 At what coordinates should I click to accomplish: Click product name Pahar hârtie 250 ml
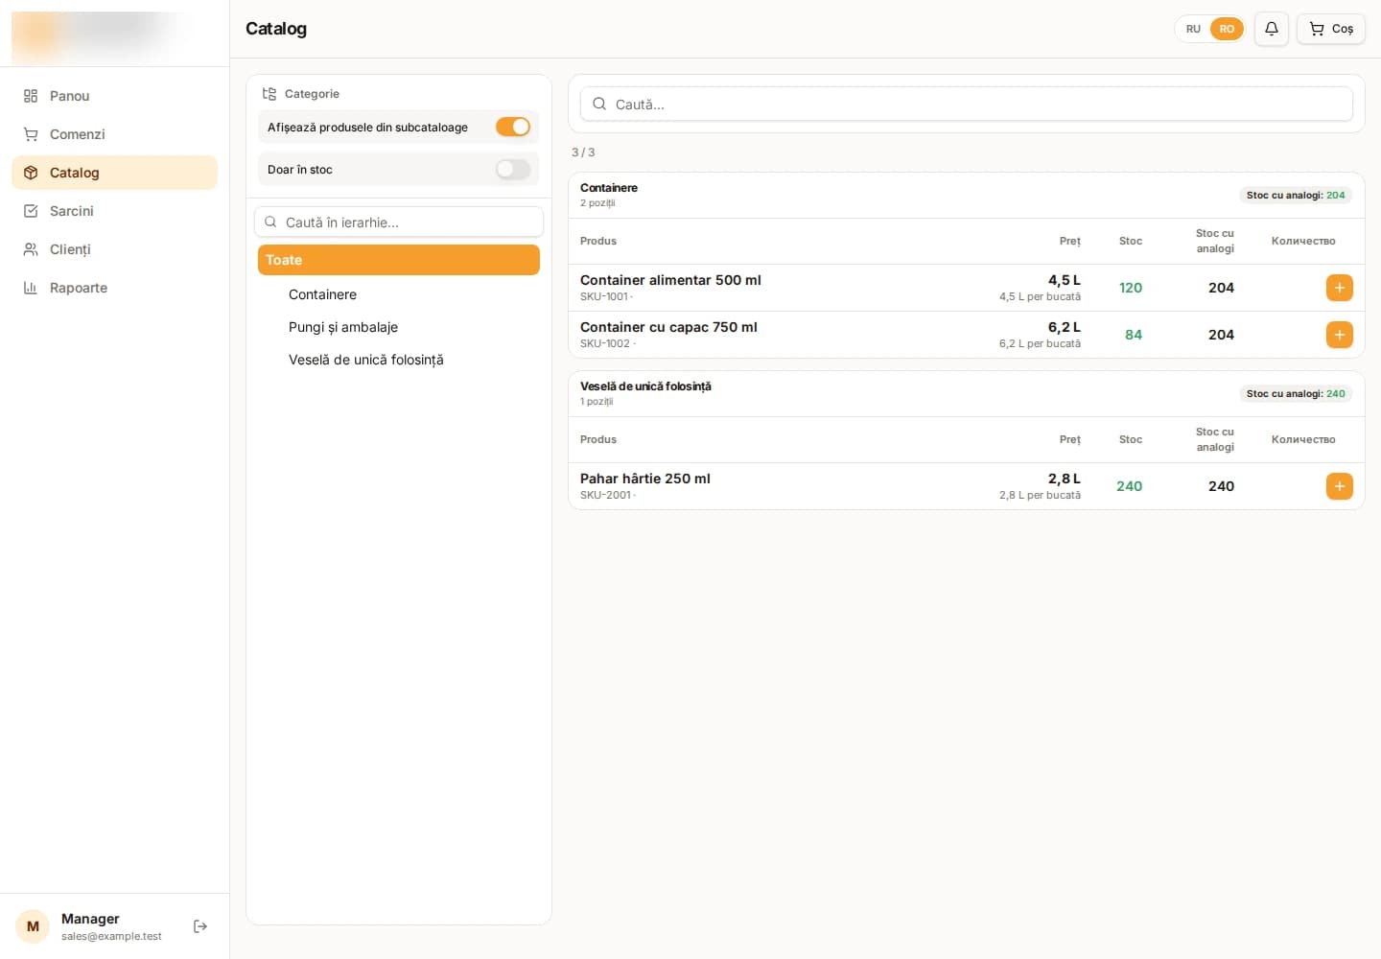pyautogui.click(x=645, y=479)
